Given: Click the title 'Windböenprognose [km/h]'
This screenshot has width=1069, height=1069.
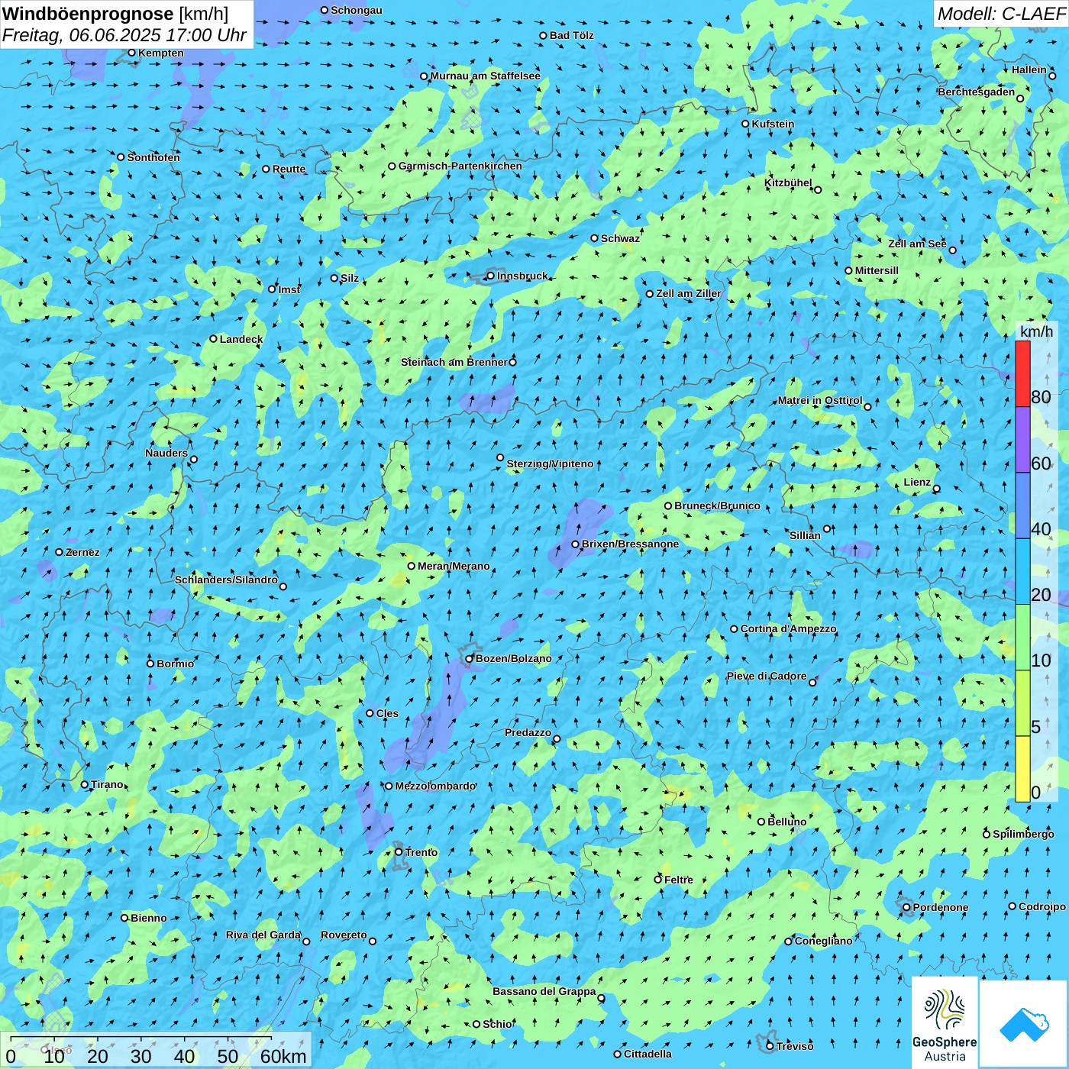Looking at the screenshot, I should click(115, 14).
